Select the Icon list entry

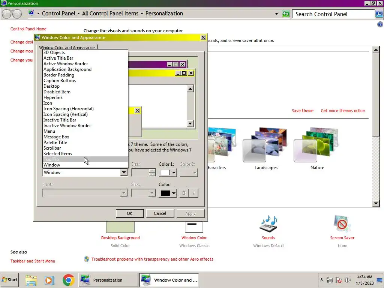85,103
